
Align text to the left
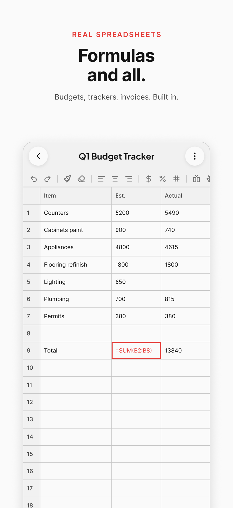pyautogui.click(x=101, y=179)
